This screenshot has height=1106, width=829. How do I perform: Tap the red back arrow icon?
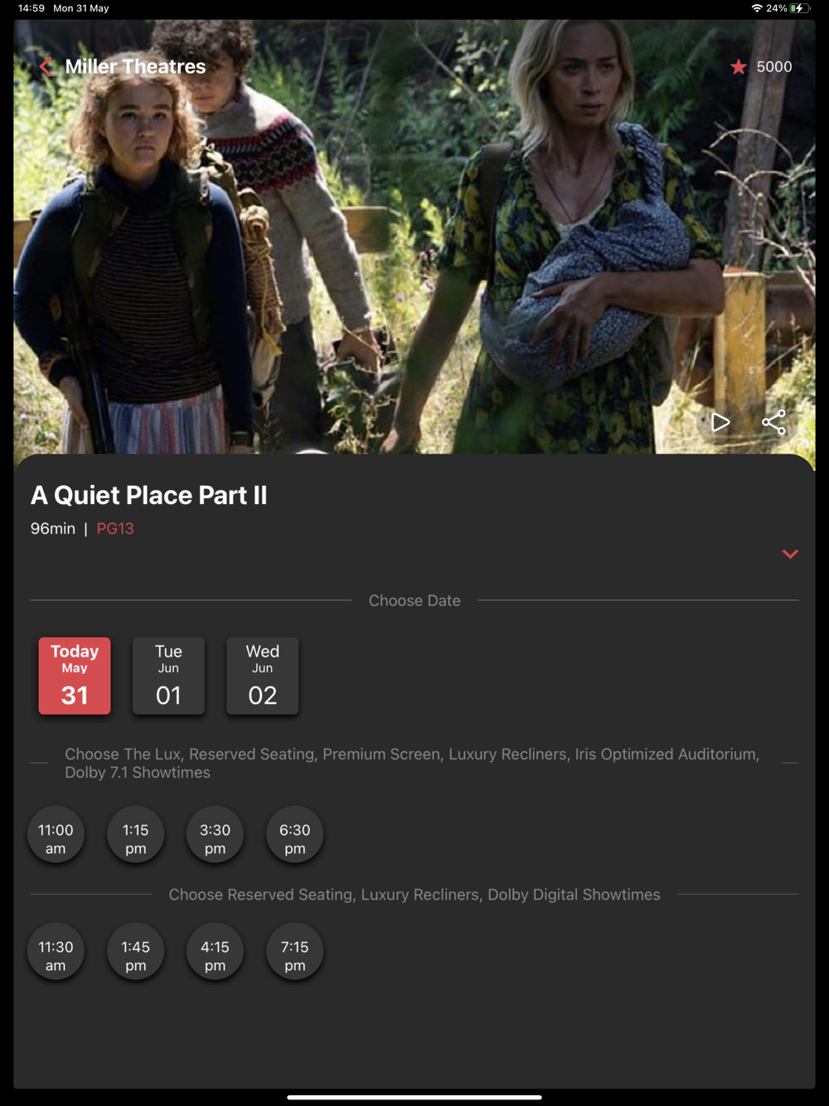coord(46,66)
